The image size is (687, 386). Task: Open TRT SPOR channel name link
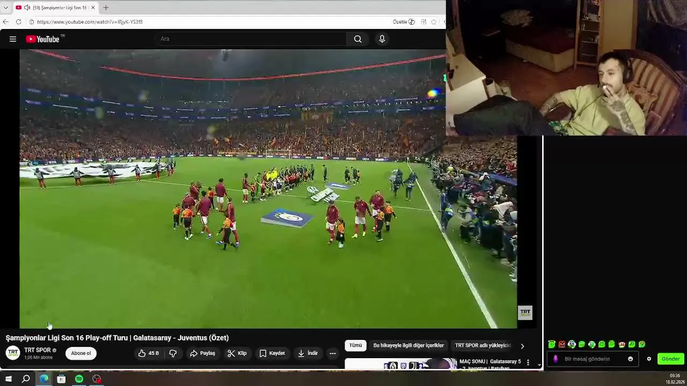(x=37, y=350)
